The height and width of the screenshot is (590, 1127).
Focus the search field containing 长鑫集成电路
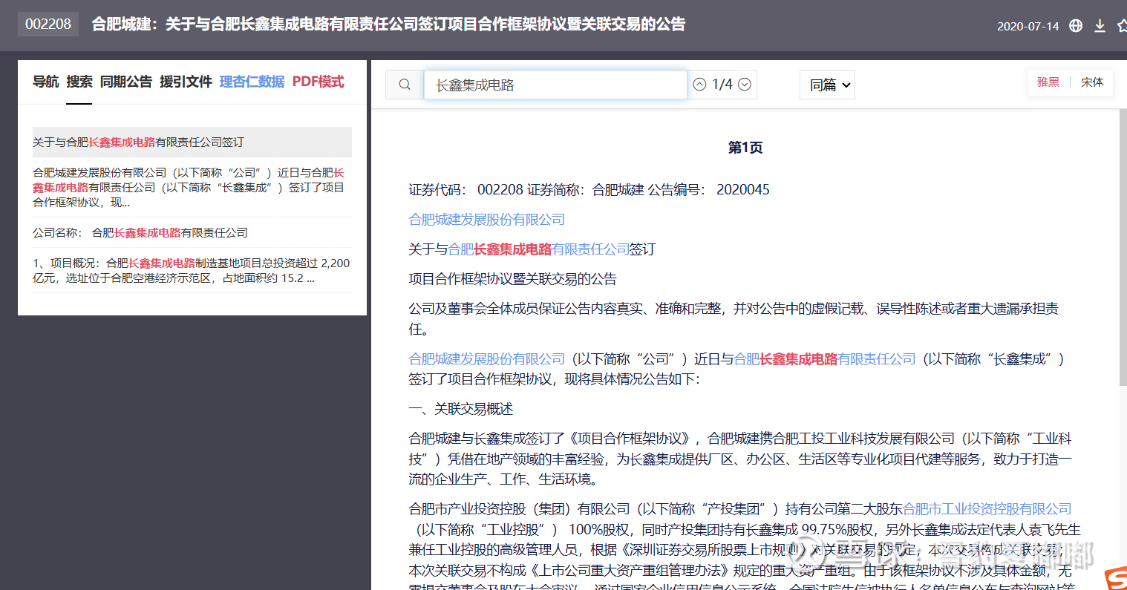coord(555,85)
